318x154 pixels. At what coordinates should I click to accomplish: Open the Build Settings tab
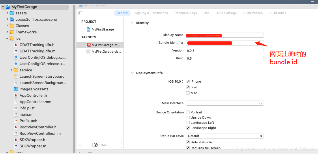226,13
